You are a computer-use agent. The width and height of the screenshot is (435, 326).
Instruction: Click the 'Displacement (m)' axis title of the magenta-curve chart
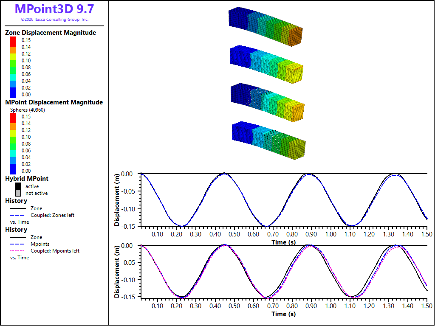pos(117,272)
